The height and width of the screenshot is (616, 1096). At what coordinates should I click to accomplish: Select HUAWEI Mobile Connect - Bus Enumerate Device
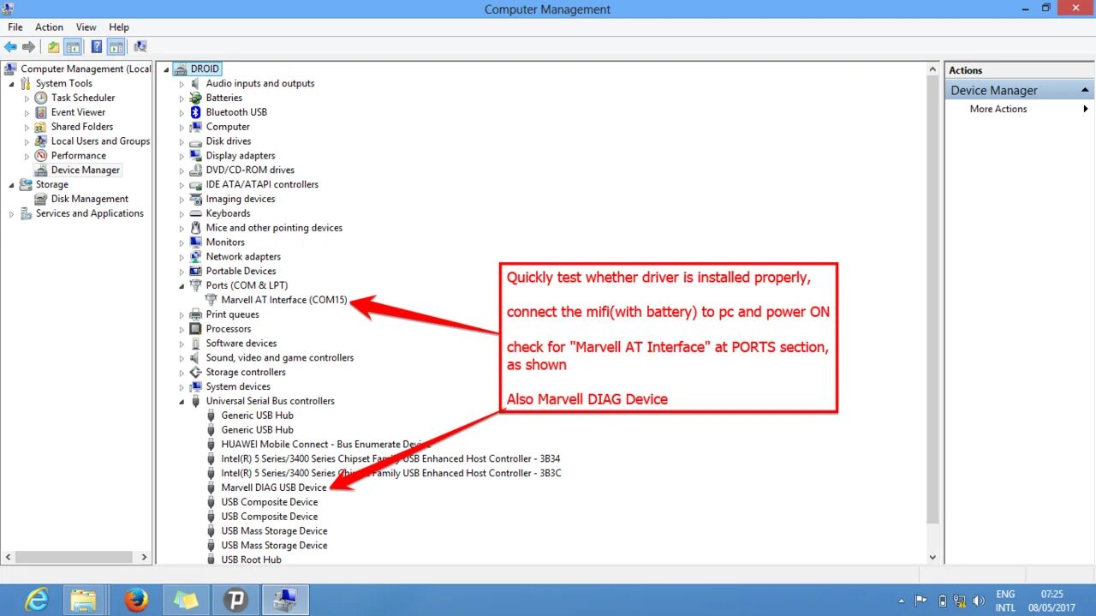click(325, 445)
